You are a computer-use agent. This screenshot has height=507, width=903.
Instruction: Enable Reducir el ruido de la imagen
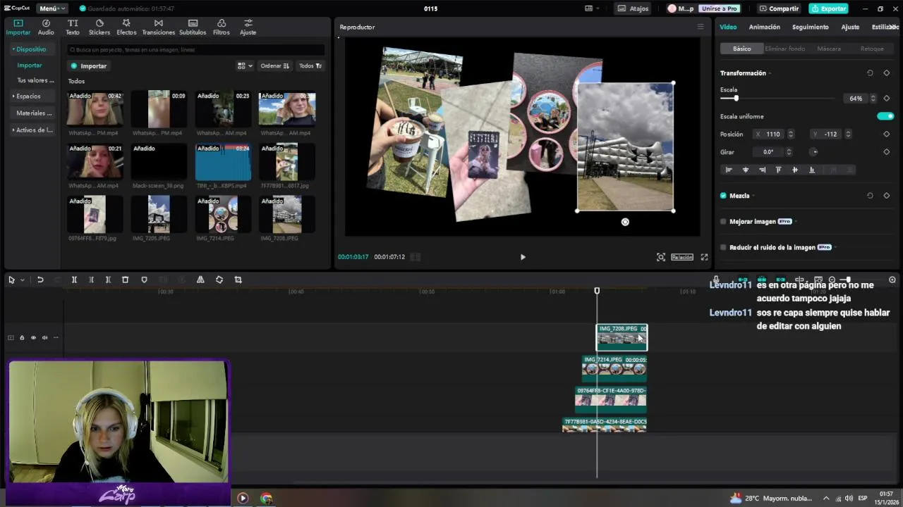(x=723, y=248)
